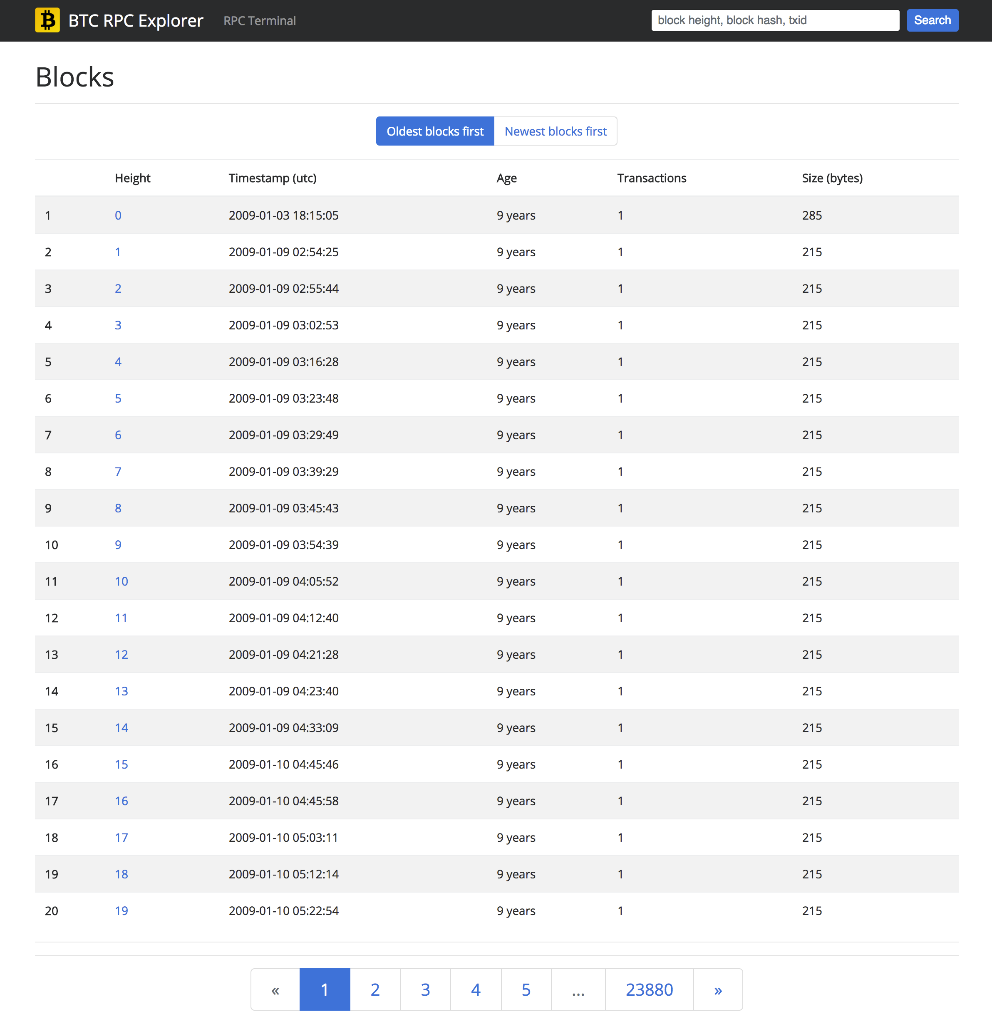Open block height 0 link
Image resolution: width=992 pixels, height=1019 pixels.
point(118,215)
